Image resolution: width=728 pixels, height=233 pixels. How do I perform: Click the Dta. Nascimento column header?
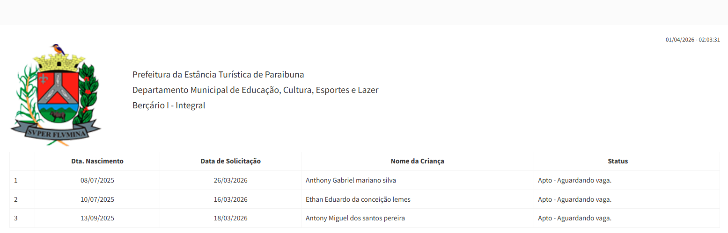click(97, 161)
